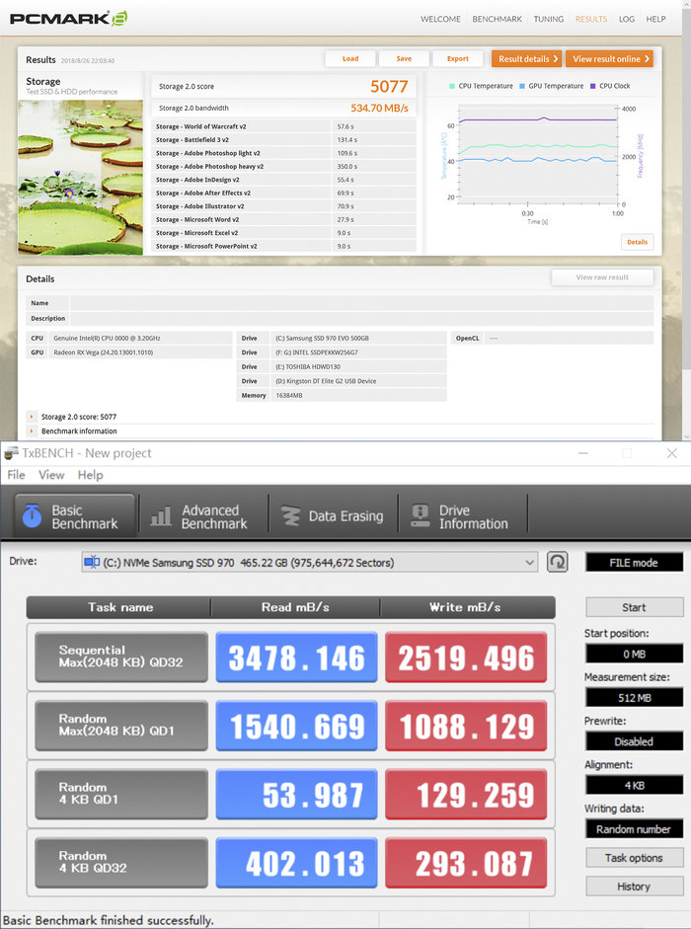Click the Storage lily pad thumbnail

coord(80,176)
